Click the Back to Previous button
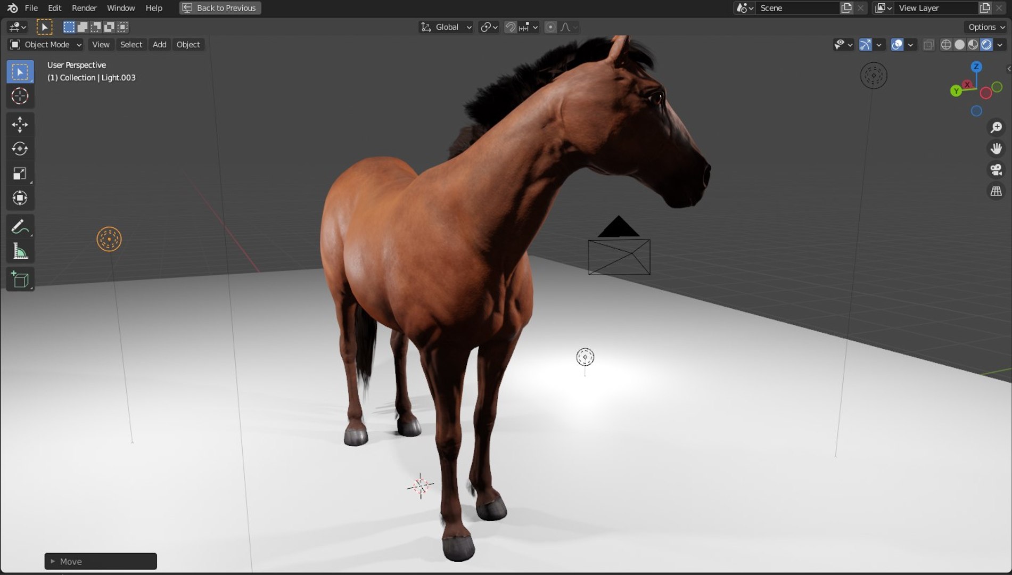The image size is (1012, 575). (220, 8)
